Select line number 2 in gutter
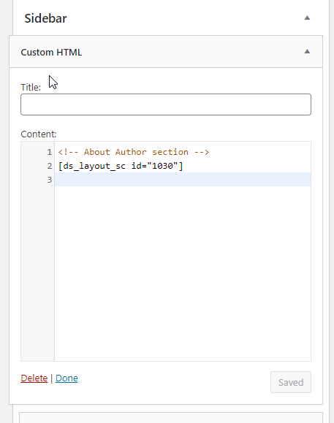This screenshot has height=423, width=334. tap(50, 166)
